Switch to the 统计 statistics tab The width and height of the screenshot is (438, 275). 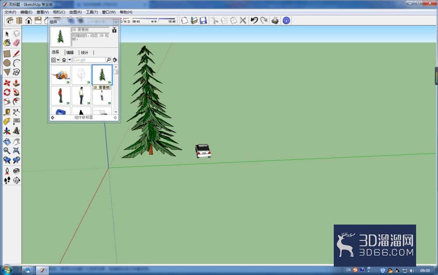85,52
